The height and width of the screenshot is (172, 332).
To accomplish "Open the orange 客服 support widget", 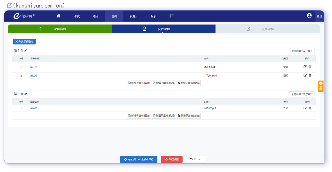I will [320, 86].
